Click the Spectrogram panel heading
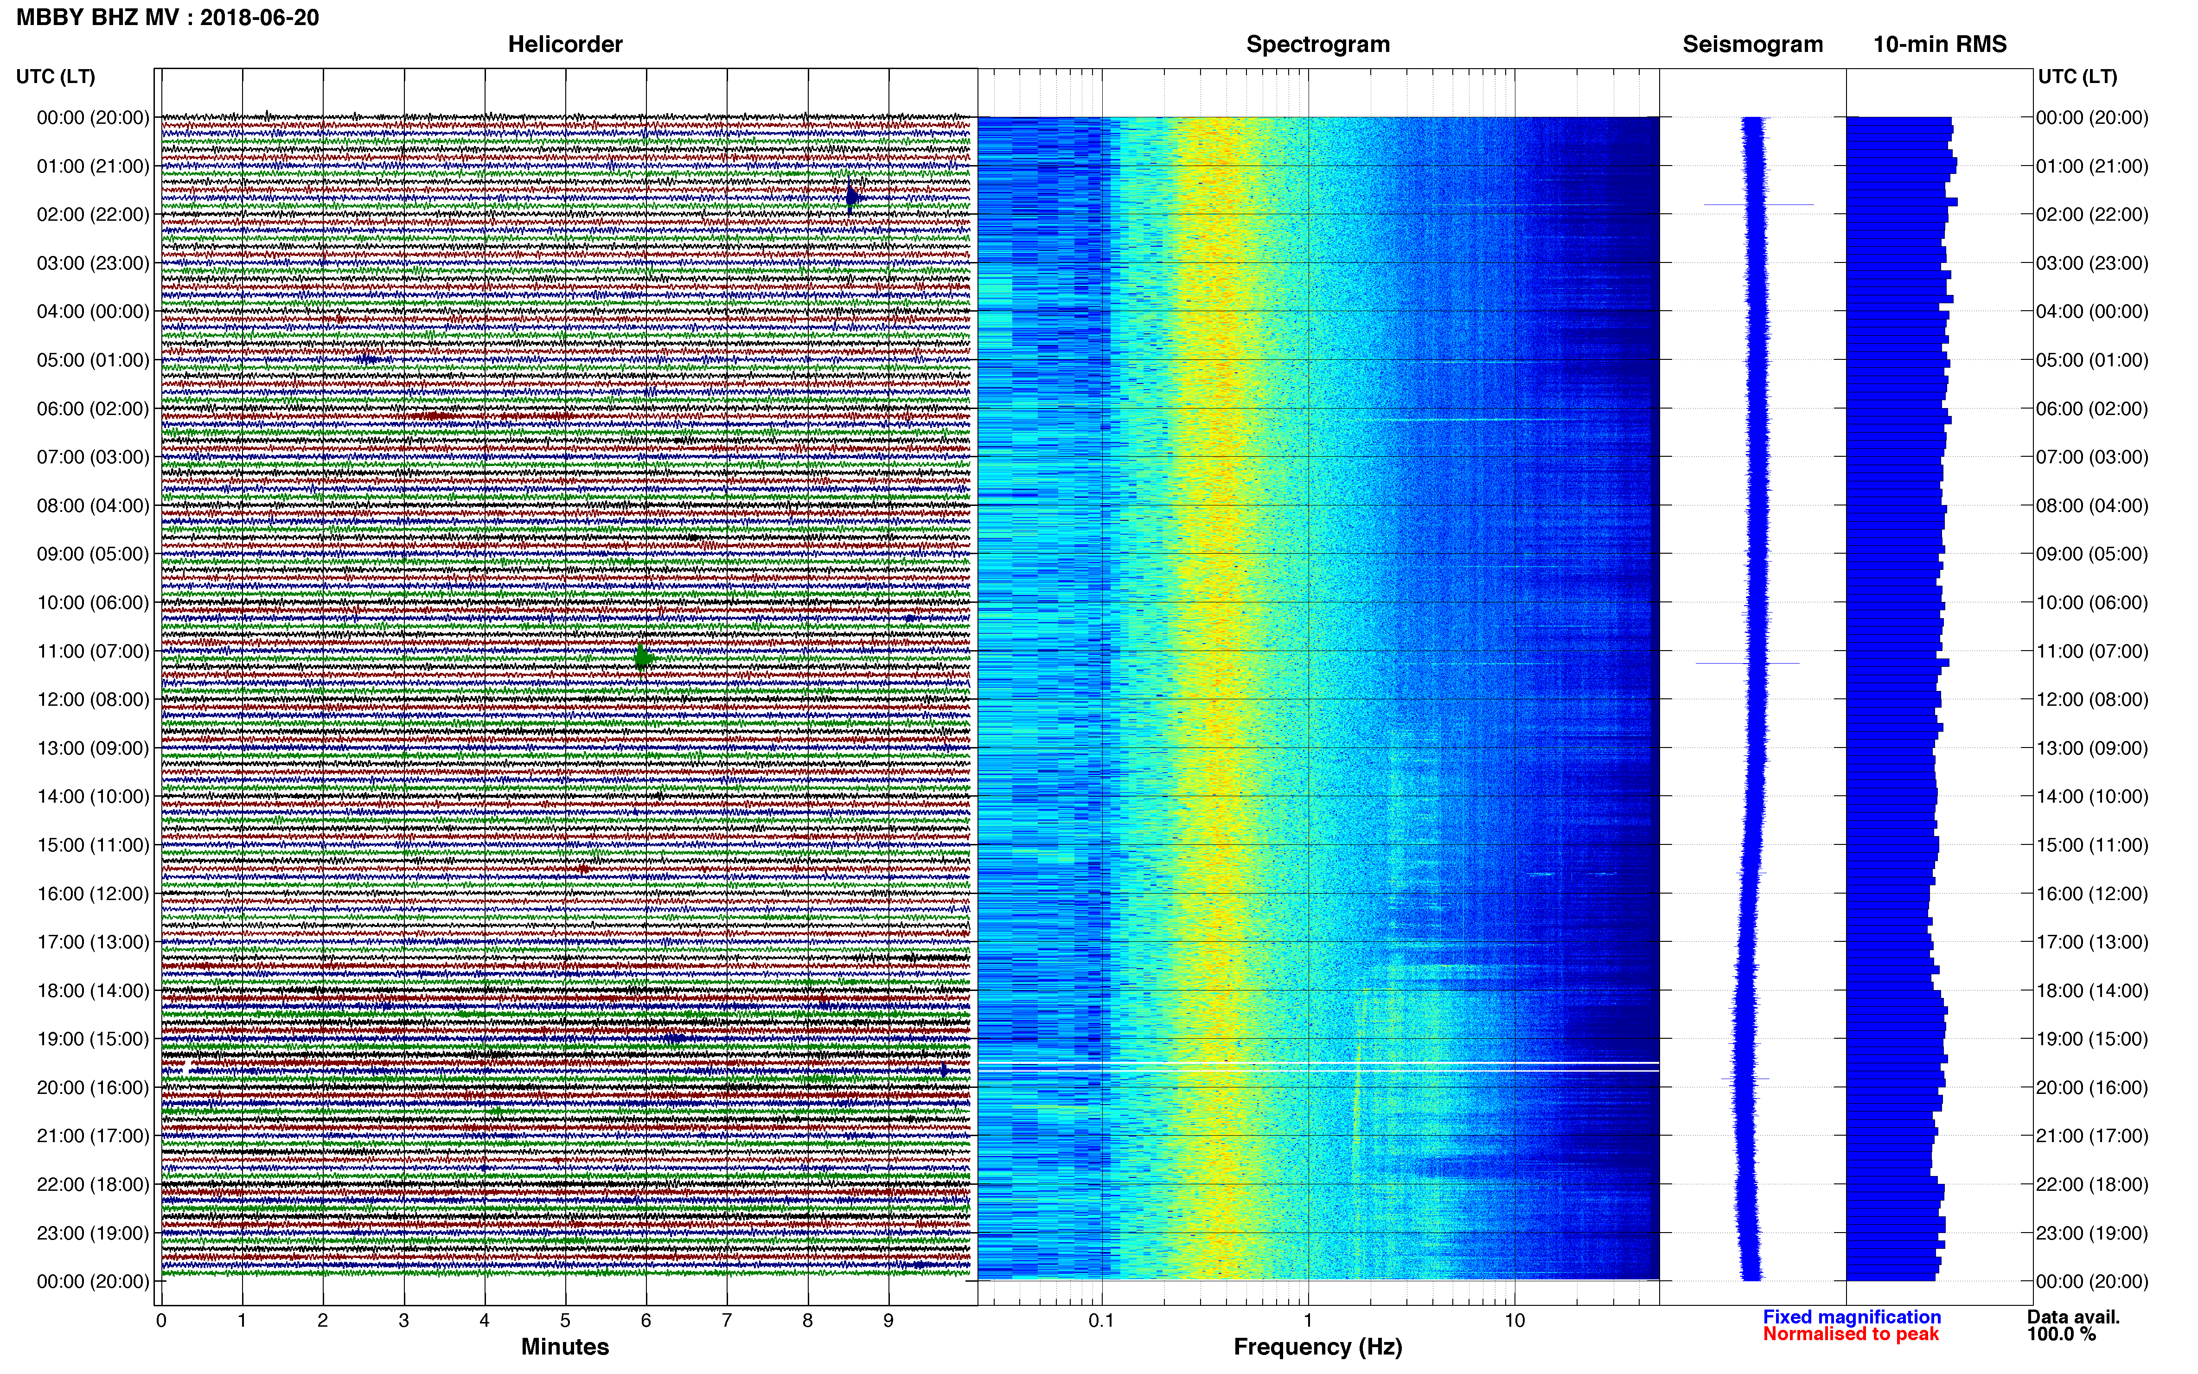 coord(1317,45)
